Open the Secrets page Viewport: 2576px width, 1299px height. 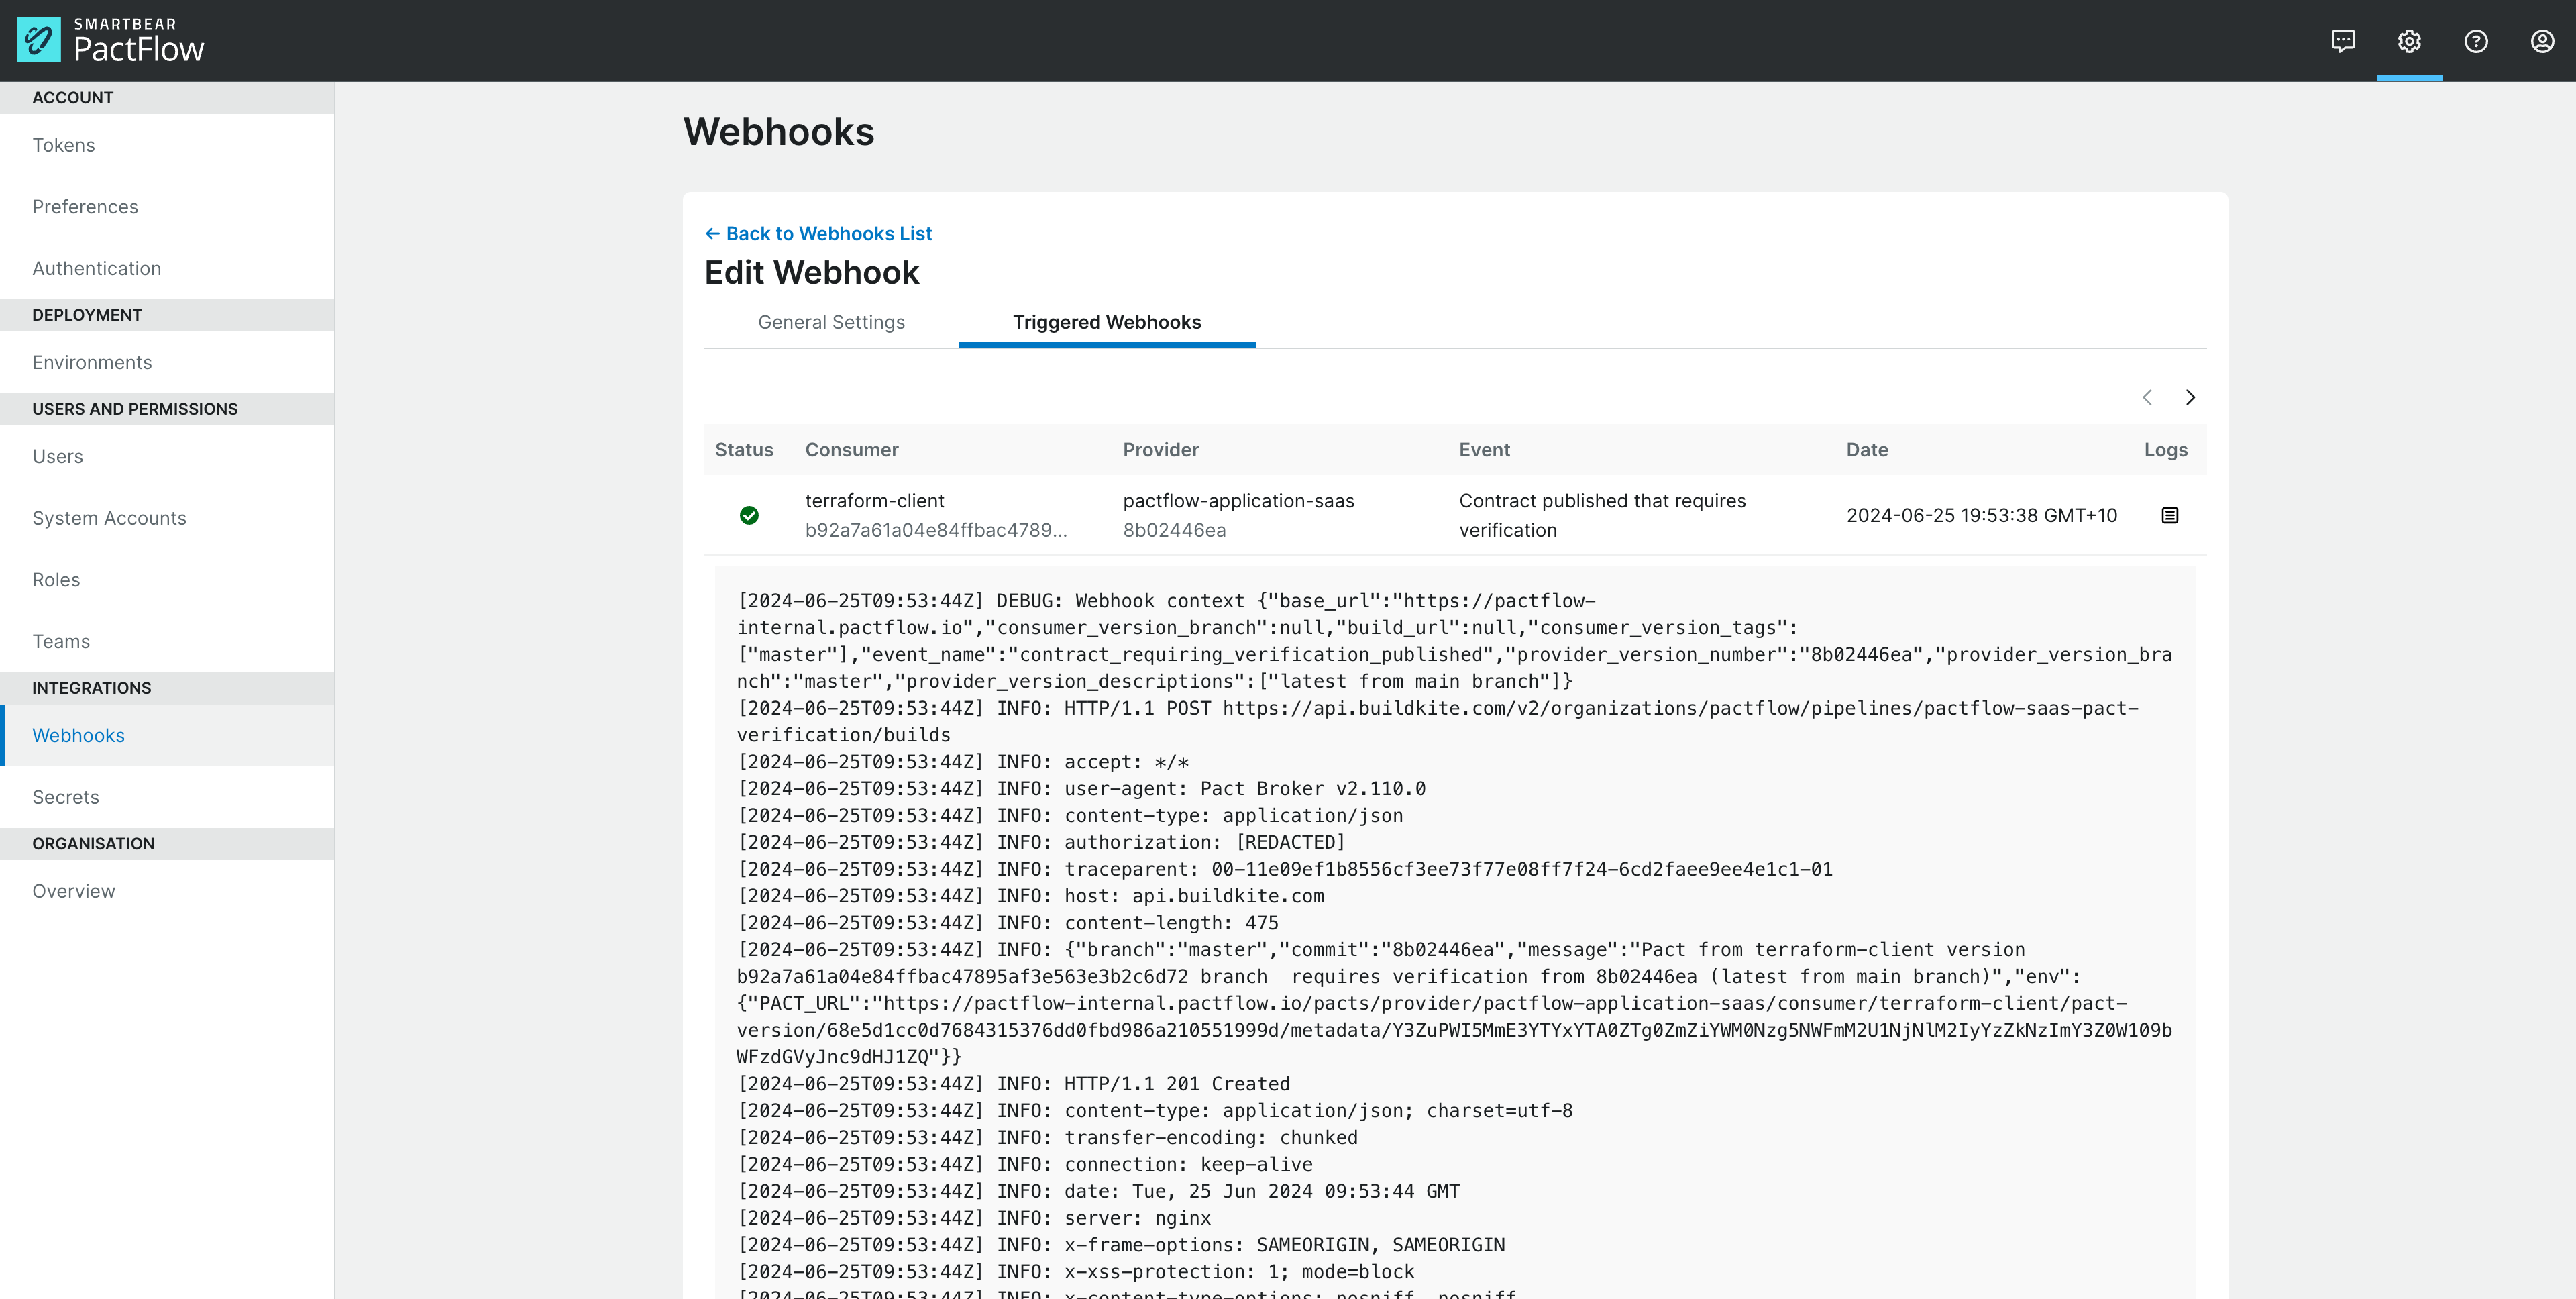pyautogui.click(x=65, y=797)
